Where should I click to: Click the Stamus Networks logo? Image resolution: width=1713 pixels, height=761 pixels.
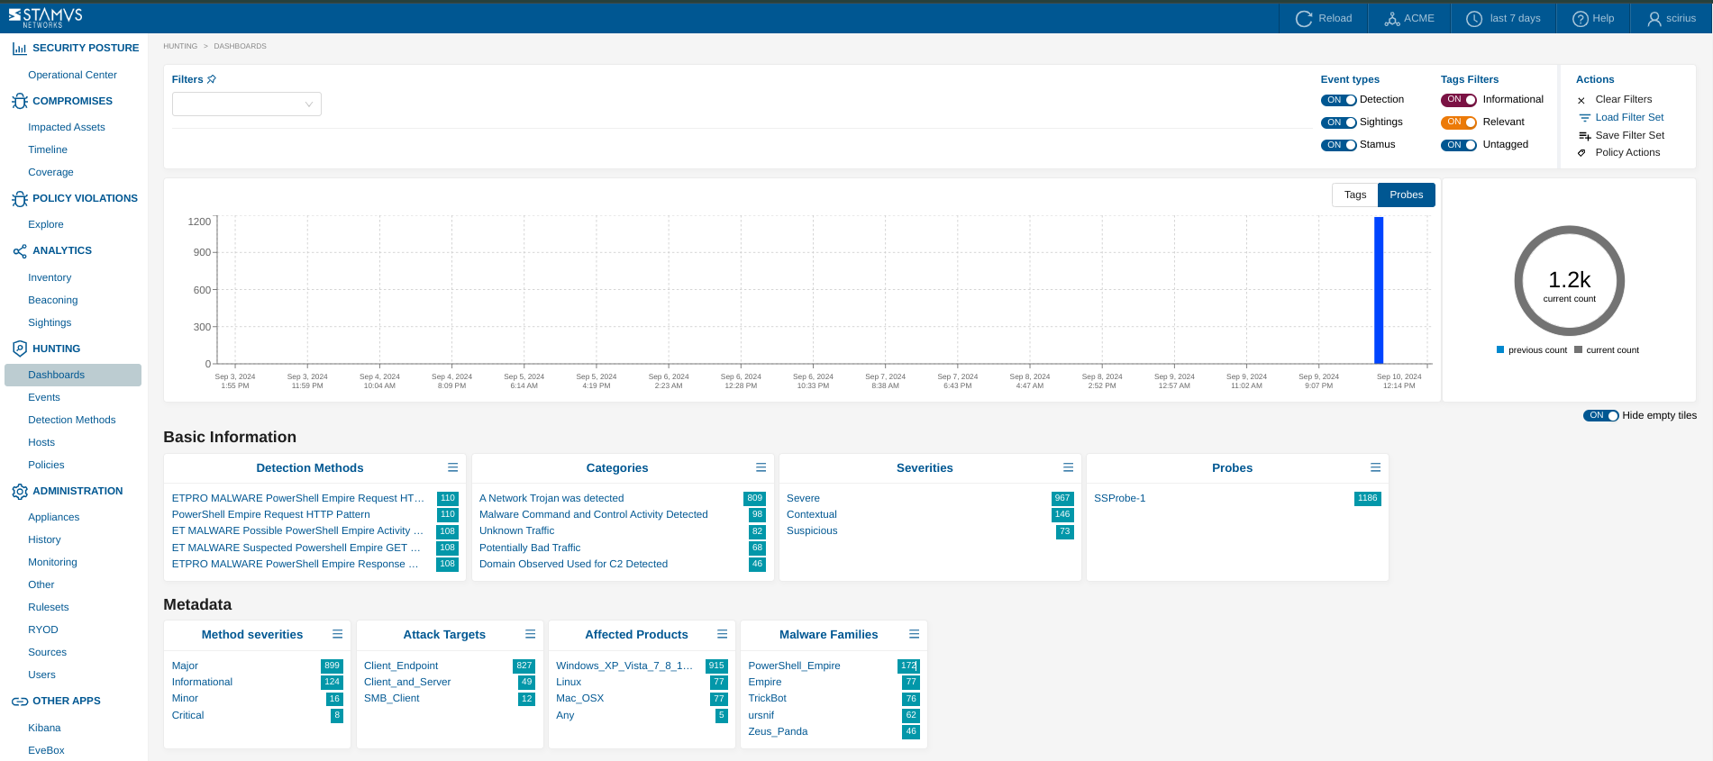45,17
